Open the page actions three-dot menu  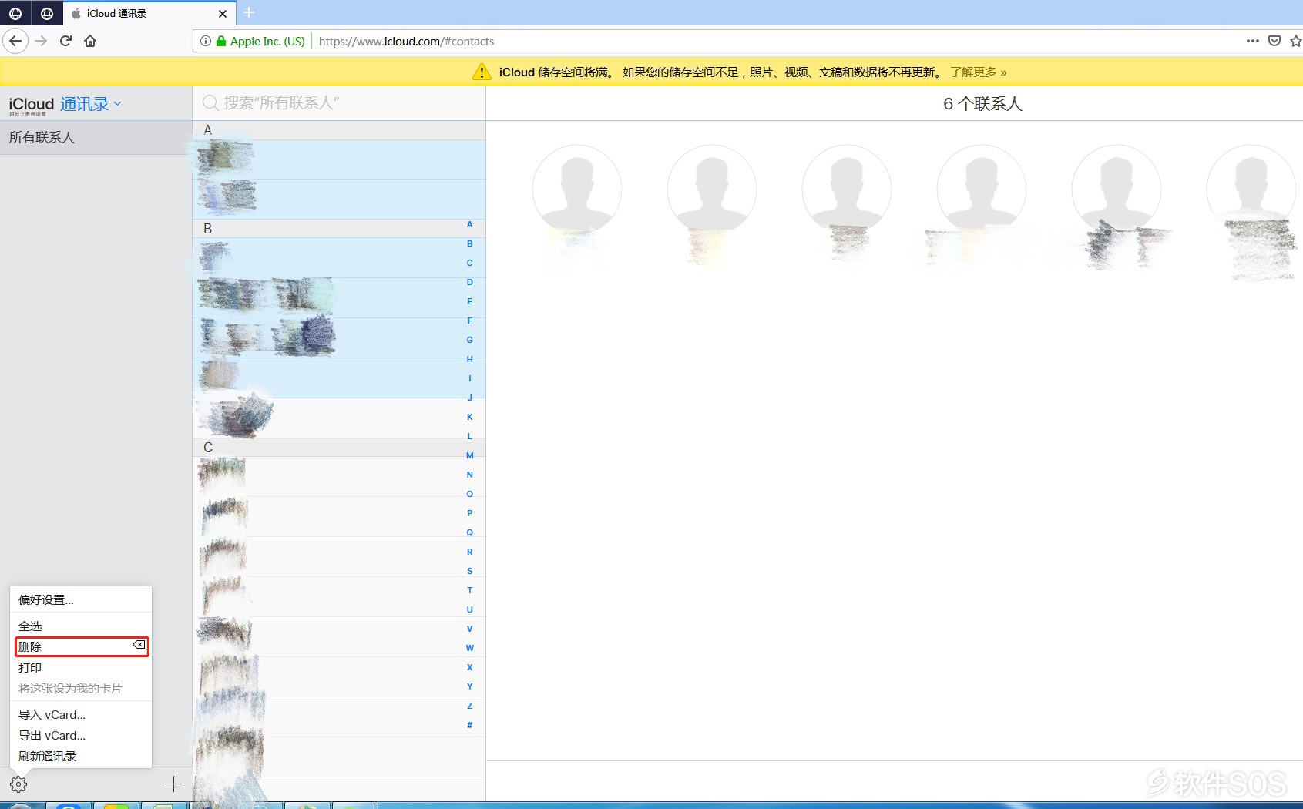click(x=1253, y=41)
